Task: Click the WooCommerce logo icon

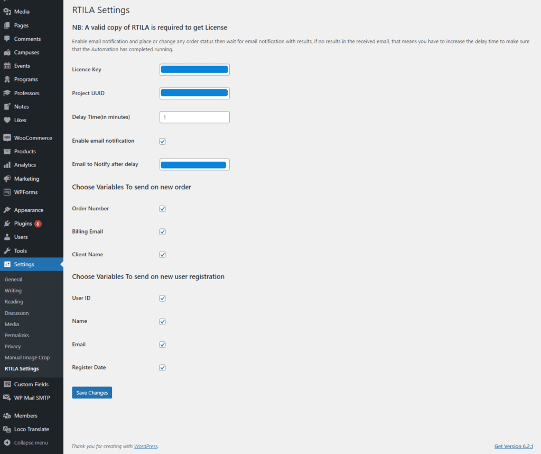Action: (7, 138)
